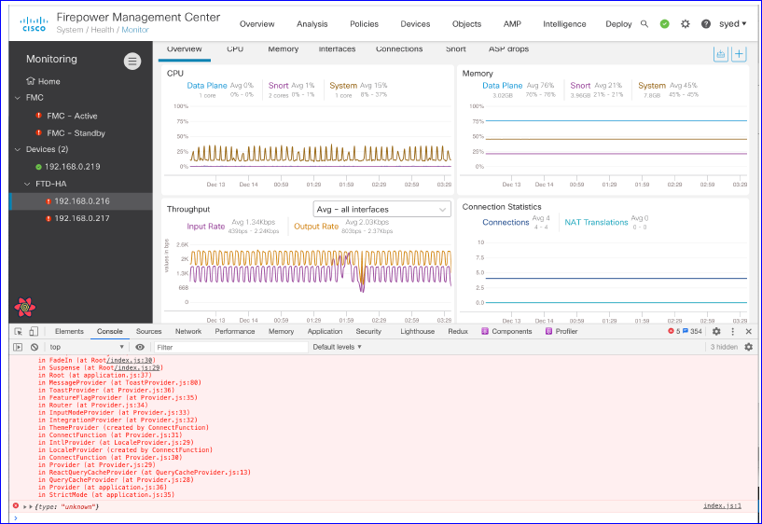This screenshot has height=524, width=762.
Task: Click the green deployment status check icon
Action: click(665, 24)
